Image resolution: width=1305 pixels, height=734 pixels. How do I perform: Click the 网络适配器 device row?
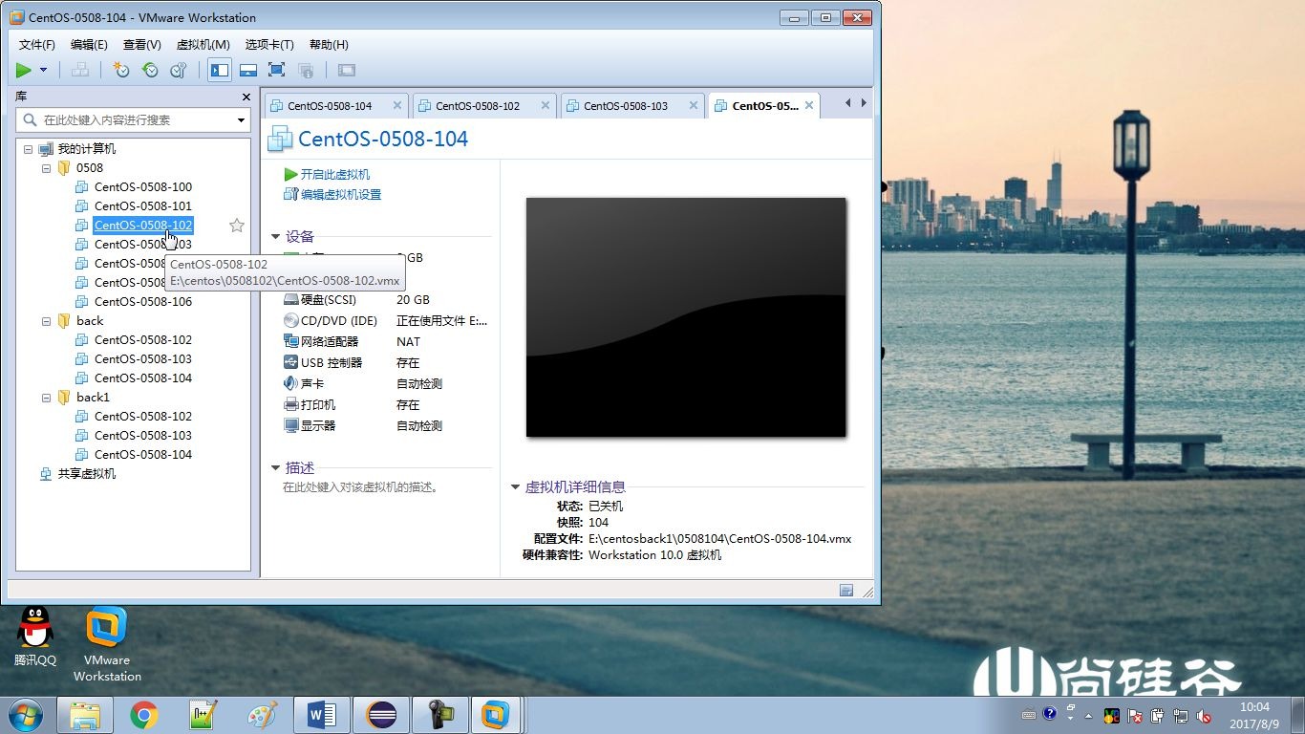click(386, 342)
